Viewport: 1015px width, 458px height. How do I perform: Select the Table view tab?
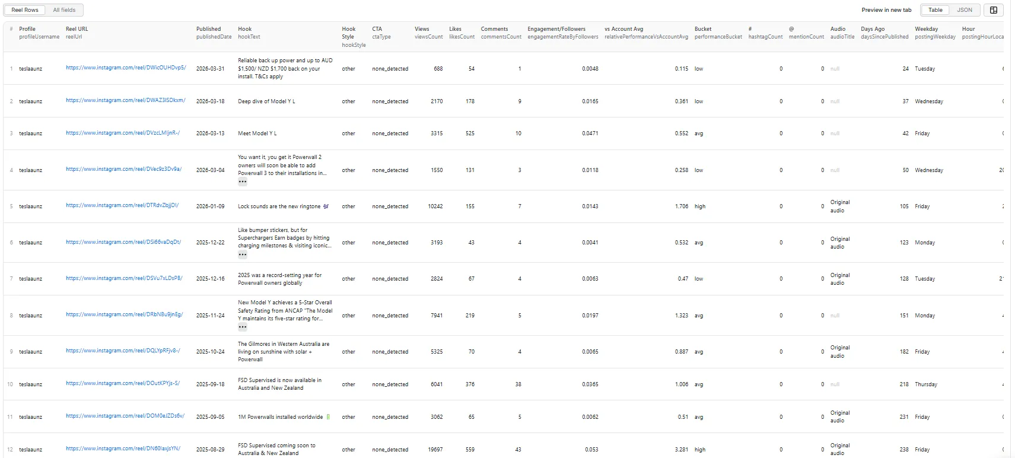coord(936,10)
